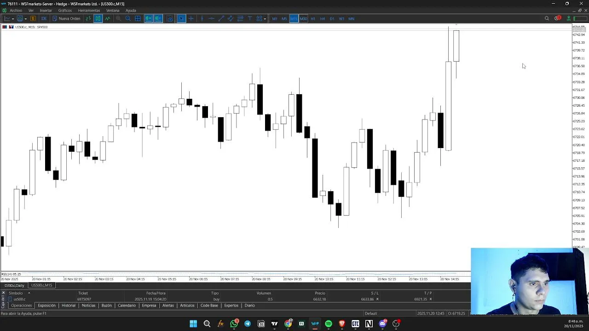Select the equidistant channel tool

(x=231, y=18)
